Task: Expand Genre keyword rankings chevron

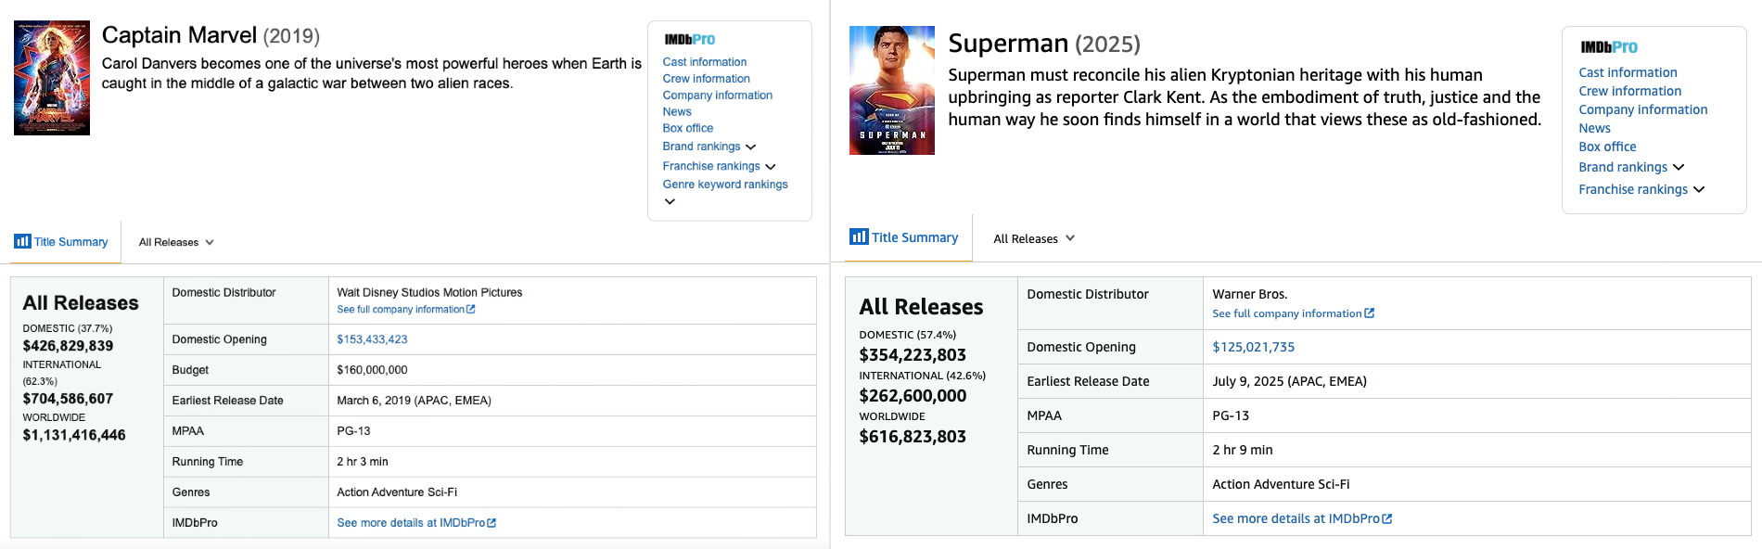Action: click(x=670, y=201)
